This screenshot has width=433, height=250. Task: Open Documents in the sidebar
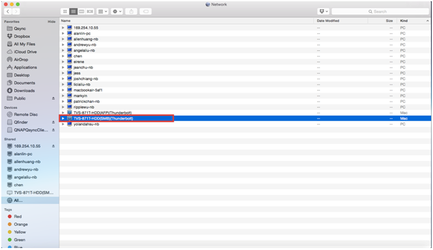(25, 83)
